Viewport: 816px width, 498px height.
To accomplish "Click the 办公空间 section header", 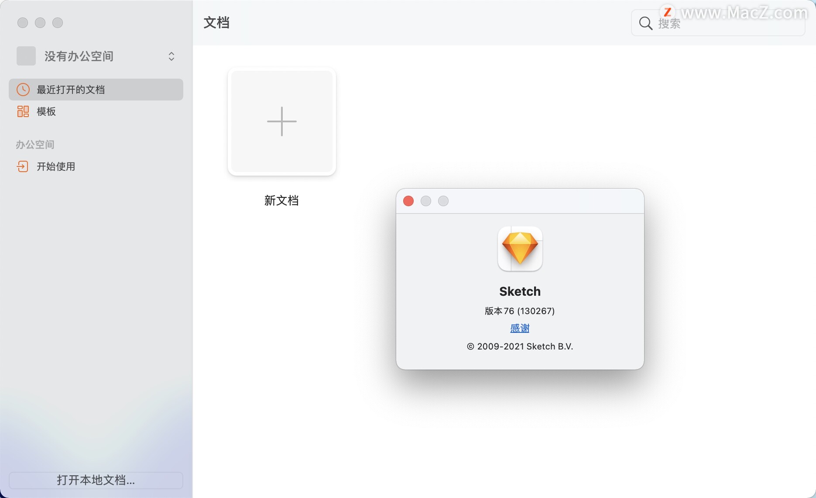I will (35, 145).
